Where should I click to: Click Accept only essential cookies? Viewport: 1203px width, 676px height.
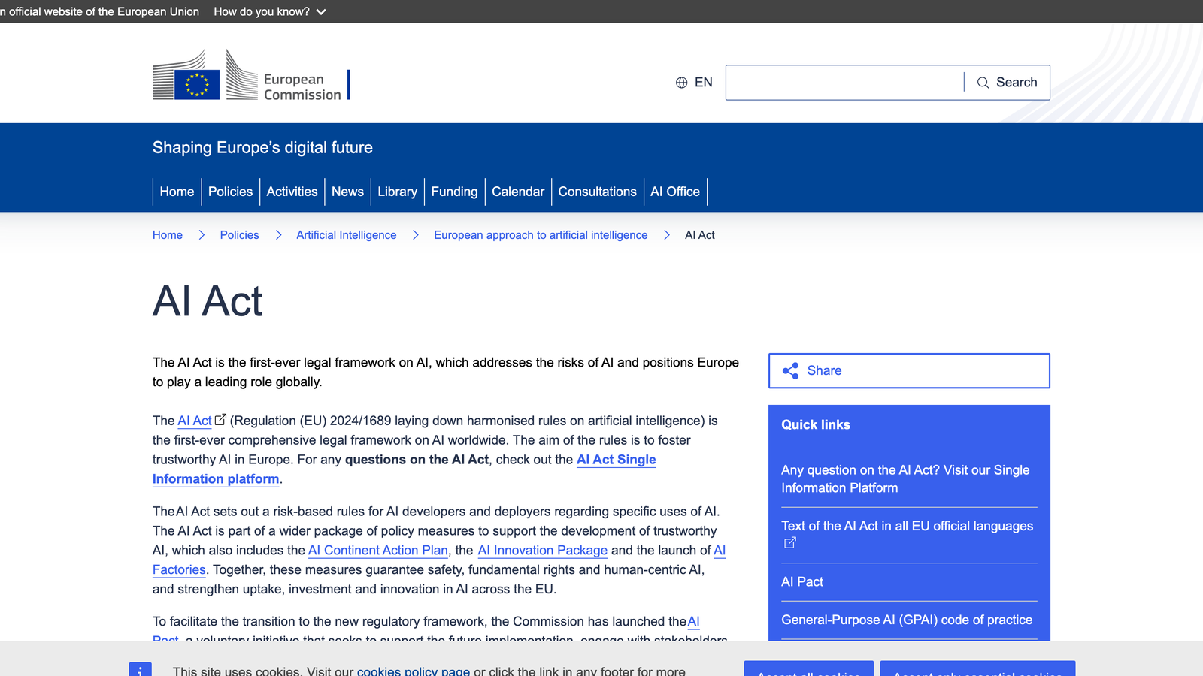pos(977,671)
